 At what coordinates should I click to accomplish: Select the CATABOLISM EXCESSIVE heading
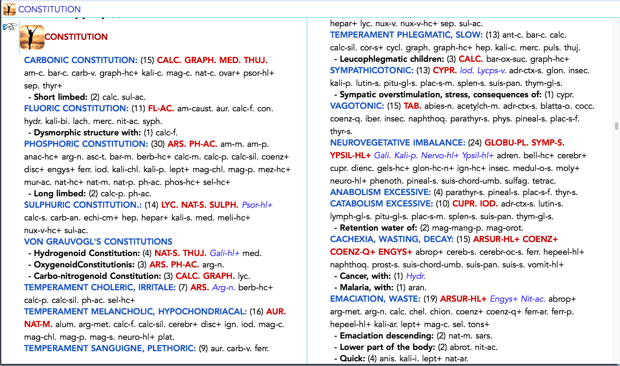tap(381, 204)
